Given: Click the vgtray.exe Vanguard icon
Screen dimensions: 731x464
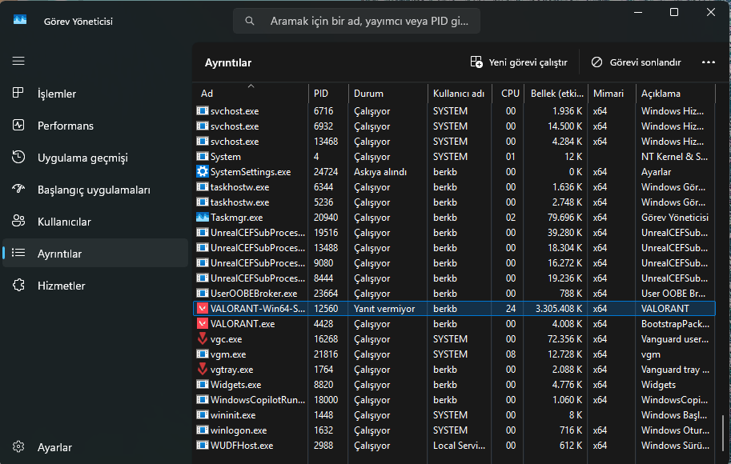Looking at the screenshot, I should tap(203, 369).
